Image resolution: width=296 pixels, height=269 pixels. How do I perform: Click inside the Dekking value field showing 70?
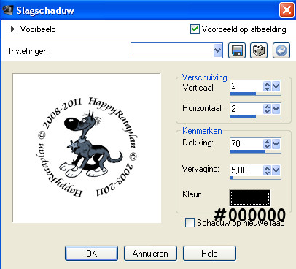(246, 144)
